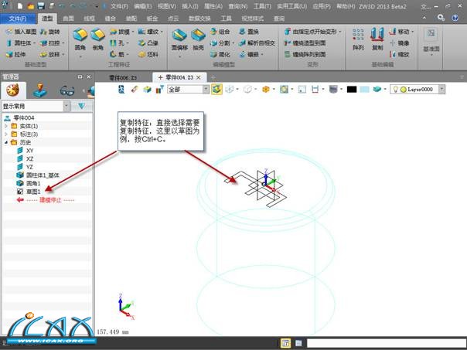Select the 坯料 stock tool
The image size is (467, 350).
tap(148, 54)
